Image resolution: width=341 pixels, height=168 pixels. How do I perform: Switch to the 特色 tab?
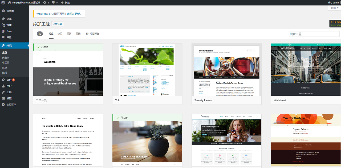pos(51,34)
